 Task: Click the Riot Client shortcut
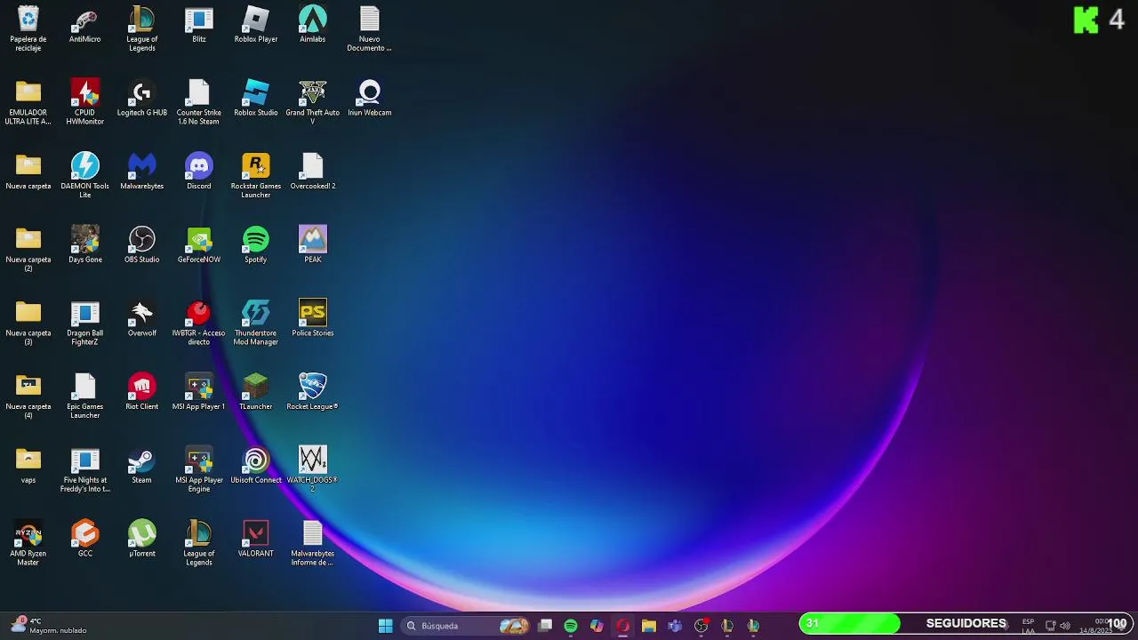coord(142,392)
